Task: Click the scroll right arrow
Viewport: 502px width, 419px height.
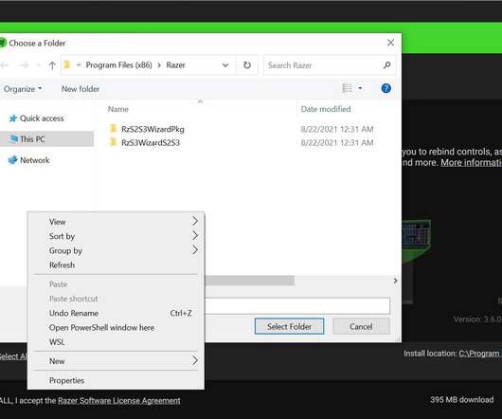Action: coord(395,281)
